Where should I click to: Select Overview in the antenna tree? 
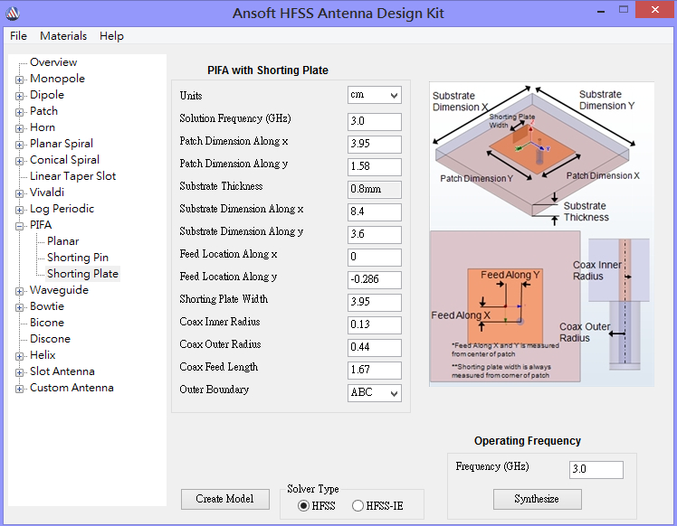pos(53,62)
